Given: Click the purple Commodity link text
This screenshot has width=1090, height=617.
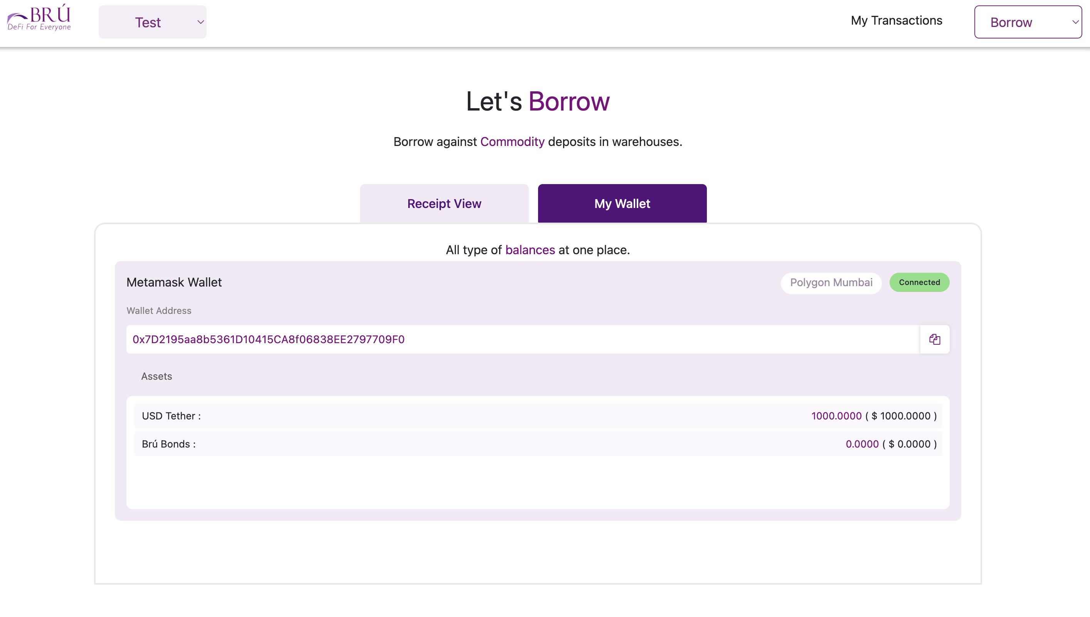Looking at the screenshot, I should pos(512,141).
